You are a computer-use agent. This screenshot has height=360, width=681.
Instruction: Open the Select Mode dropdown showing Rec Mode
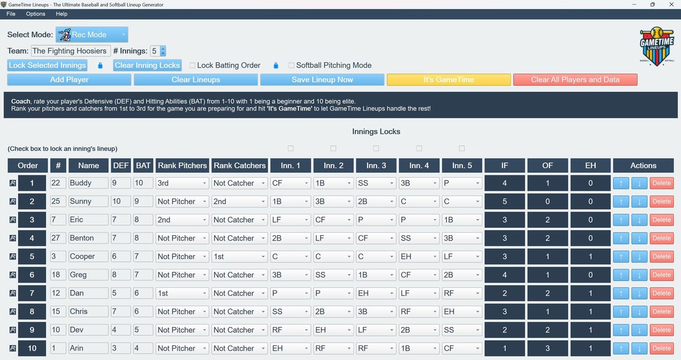point(92,35)
